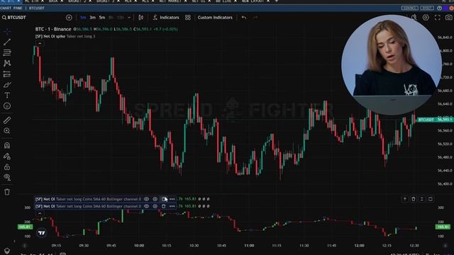Select the crosshair cursor tool
454x255 pixels.
[7, 31]
